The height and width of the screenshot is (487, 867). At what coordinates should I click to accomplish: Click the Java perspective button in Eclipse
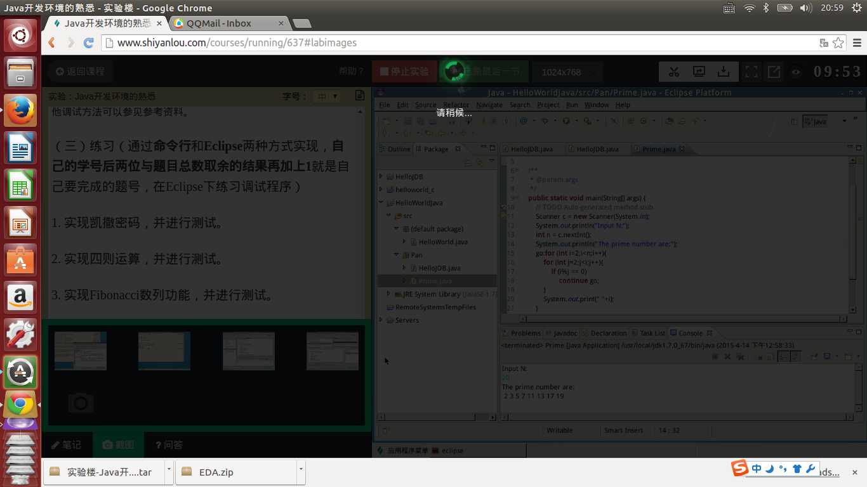click(x=816, y=121)
